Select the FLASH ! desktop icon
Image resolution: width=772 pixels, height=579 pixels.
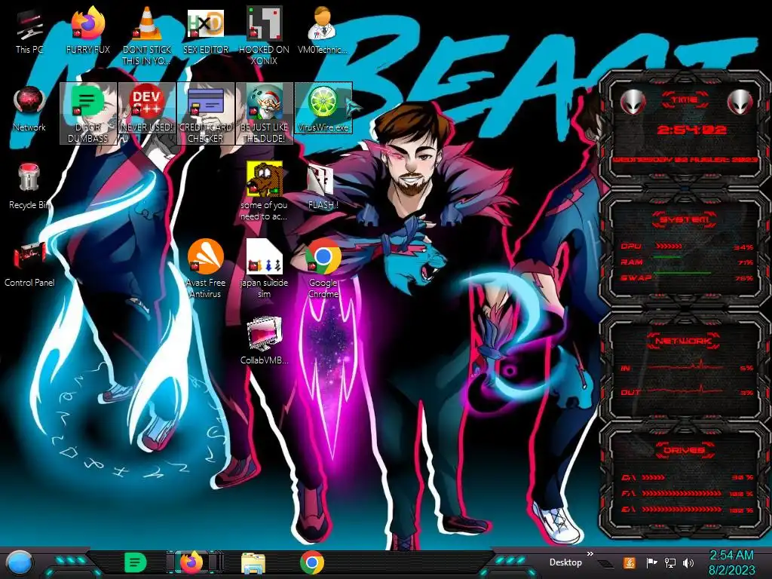coord(323,187)
